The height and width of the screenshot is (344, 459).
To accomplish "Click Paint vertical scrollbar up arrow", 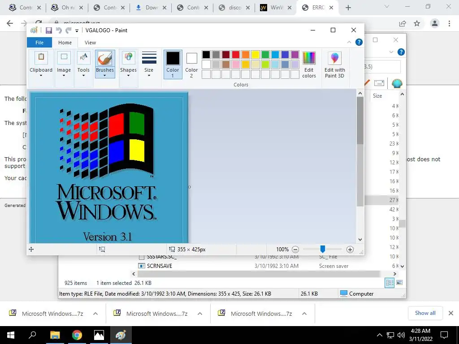I will click(x=360, y=94).
